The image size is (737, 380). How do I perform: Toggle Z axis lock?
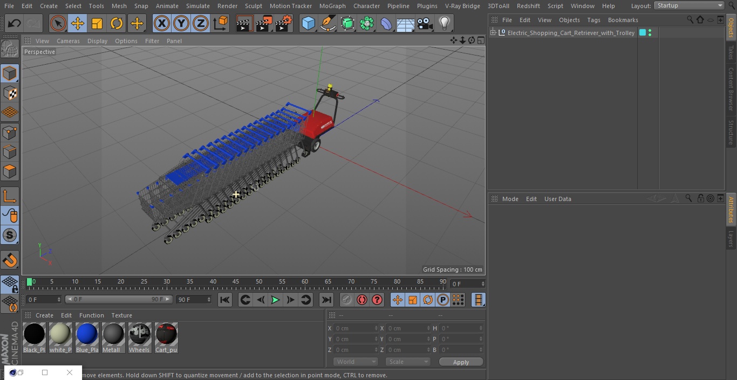point(201,24)
